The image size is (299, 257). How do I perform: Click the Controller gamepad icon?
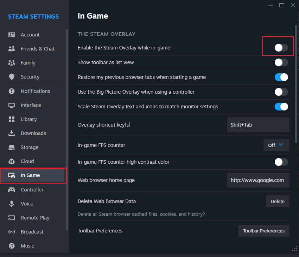coord(12,190)
